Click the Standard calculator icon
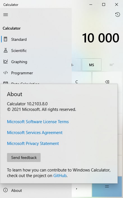123x198 pixels. [x=5, y=39]
